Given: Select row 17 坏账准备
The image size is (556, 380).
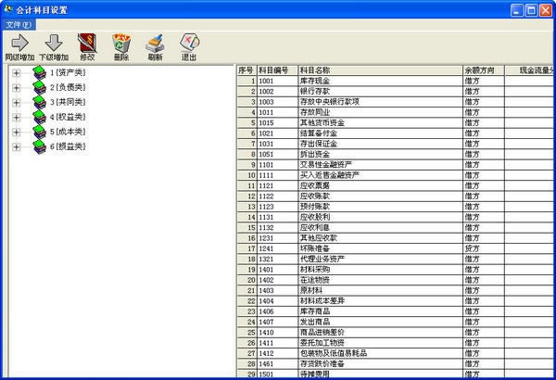Looking at the screenshot, I should click(x=380, y=247).
